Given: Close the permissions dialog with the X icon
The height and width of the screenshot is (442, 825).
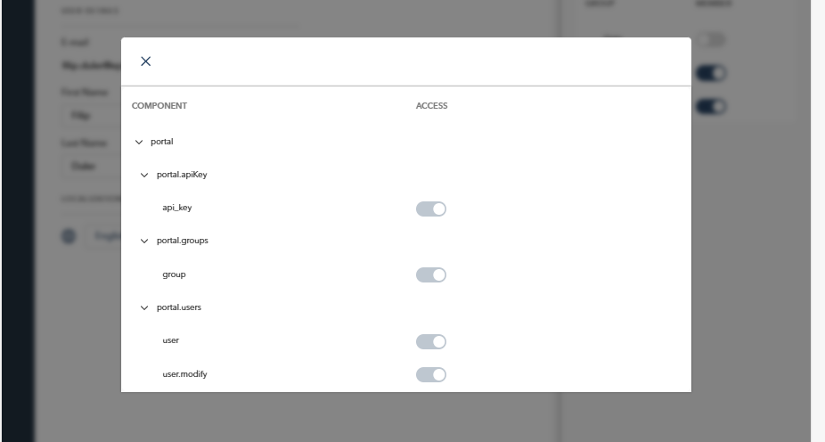Looking at the screenshot, I should (146, 61).
